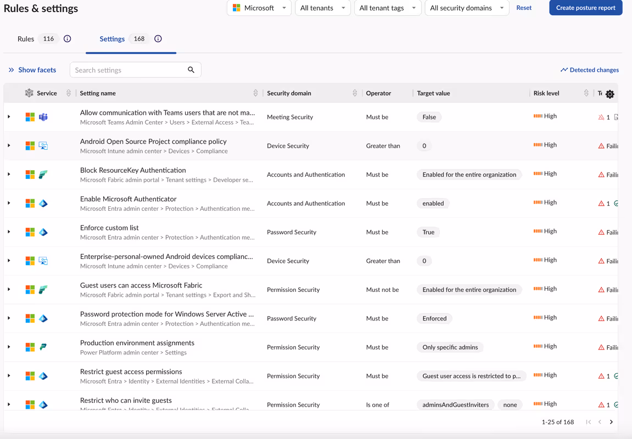Click the Reset filters link
The width and height of the screenshot is (632, 439).
coord(524,8)
